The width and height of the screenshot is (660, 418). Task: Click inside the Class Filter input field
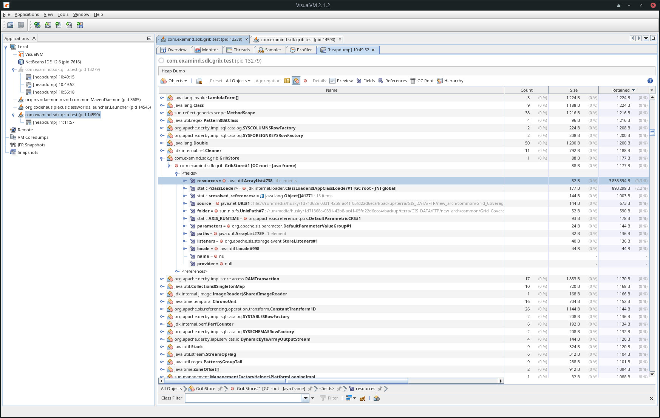244,398
